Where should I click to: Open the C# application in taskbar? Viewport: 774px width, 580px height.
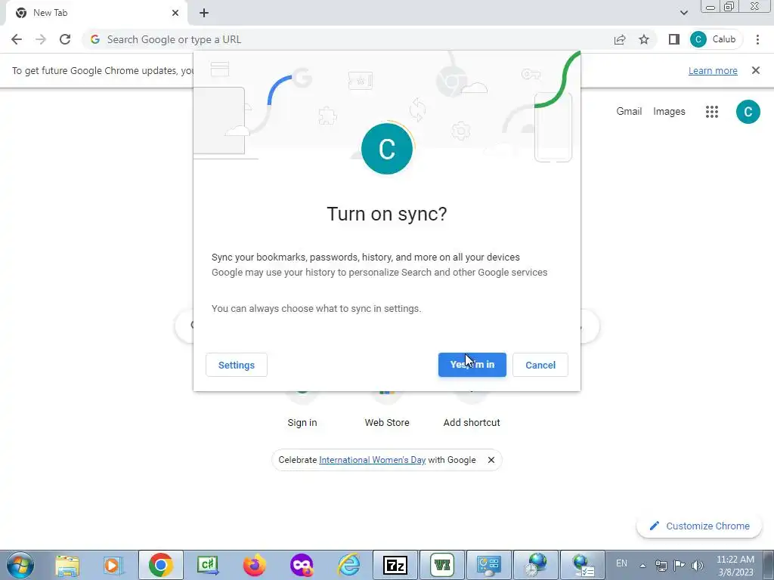(208, 565)
